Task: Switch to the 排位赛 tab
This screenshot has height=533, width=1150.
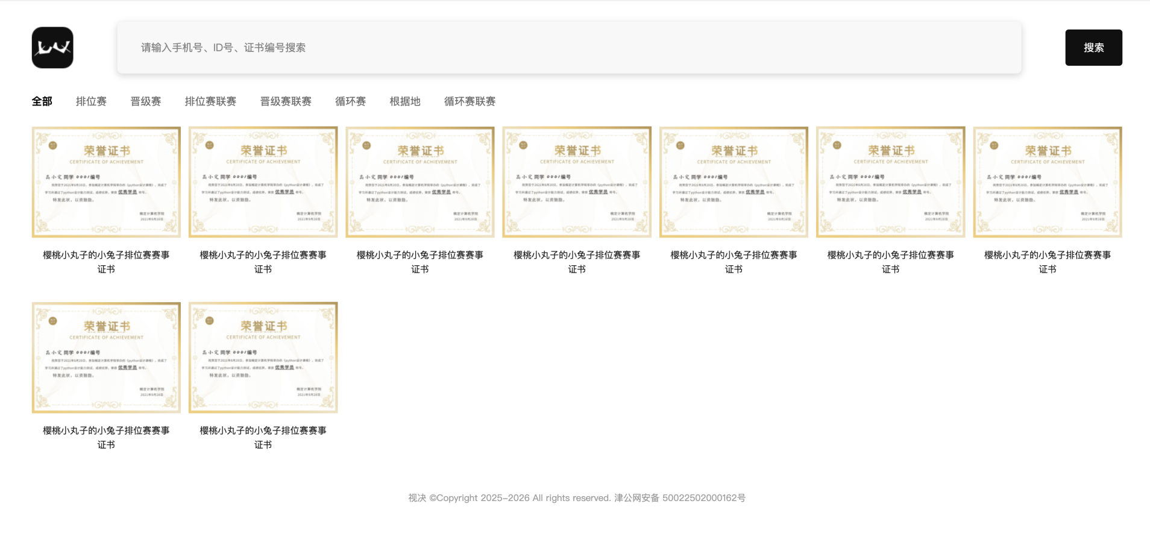Action: [x=91, y=101]
